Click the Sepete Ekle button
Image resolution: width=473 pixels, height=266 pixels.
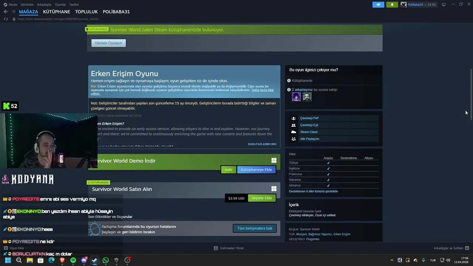click(262, 198)
